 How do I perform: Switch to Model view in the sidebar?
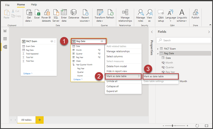pos(5,47)
